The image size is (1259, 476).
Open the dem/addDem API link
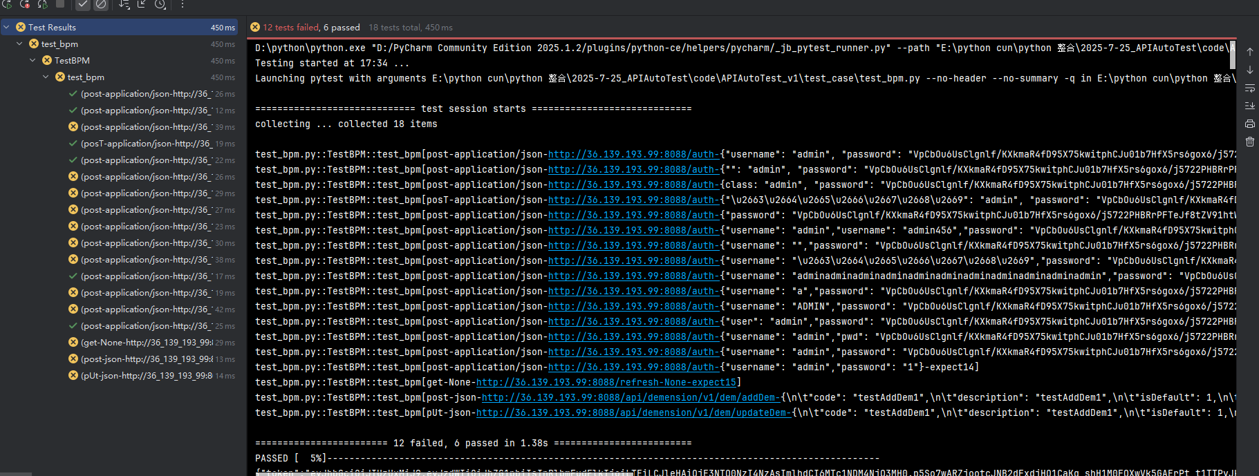coord(631,397)
